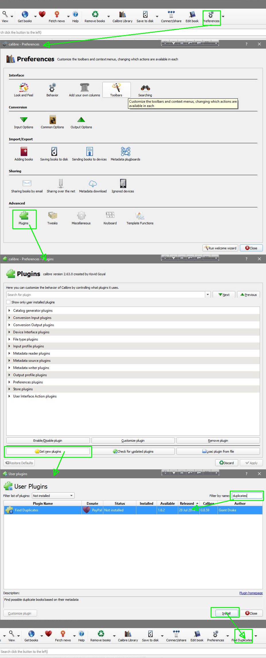Expand Catalog generator plugins
266x658 pixels.
[x=9, y=311]
